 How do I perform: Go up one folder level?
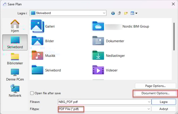tap(120, 13)
